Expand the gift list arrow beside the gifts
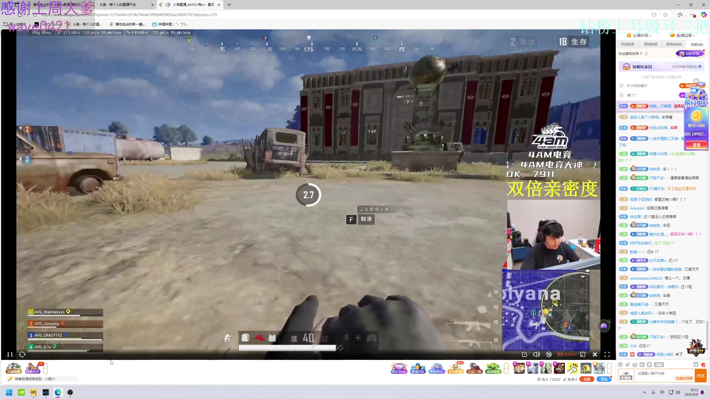 (609, 368)
